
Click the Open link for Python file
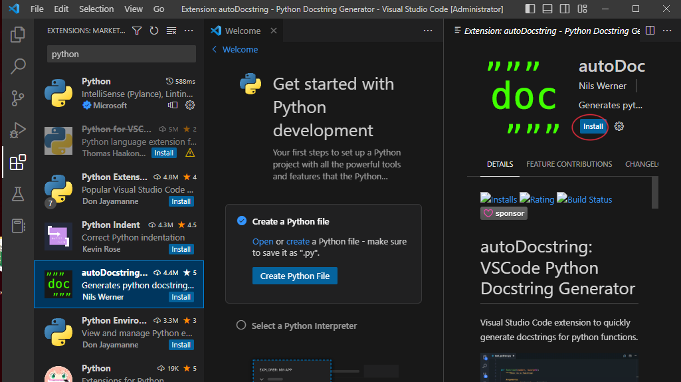pos(262,241)
